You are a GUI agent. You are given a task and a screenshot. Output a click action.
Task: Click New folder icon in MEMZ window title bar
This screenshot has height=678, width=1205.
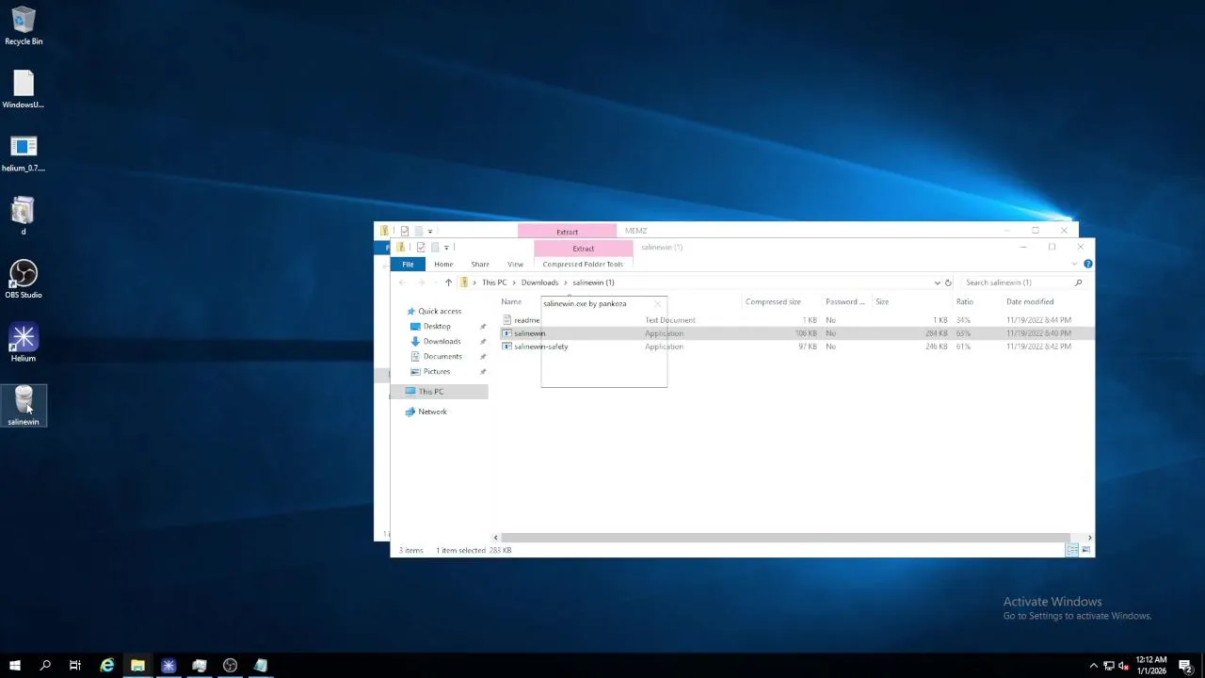click(418, 231)
